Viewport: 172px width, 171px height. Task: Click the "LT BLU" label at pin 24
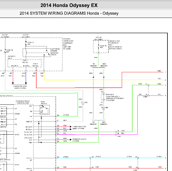point(98,156)
